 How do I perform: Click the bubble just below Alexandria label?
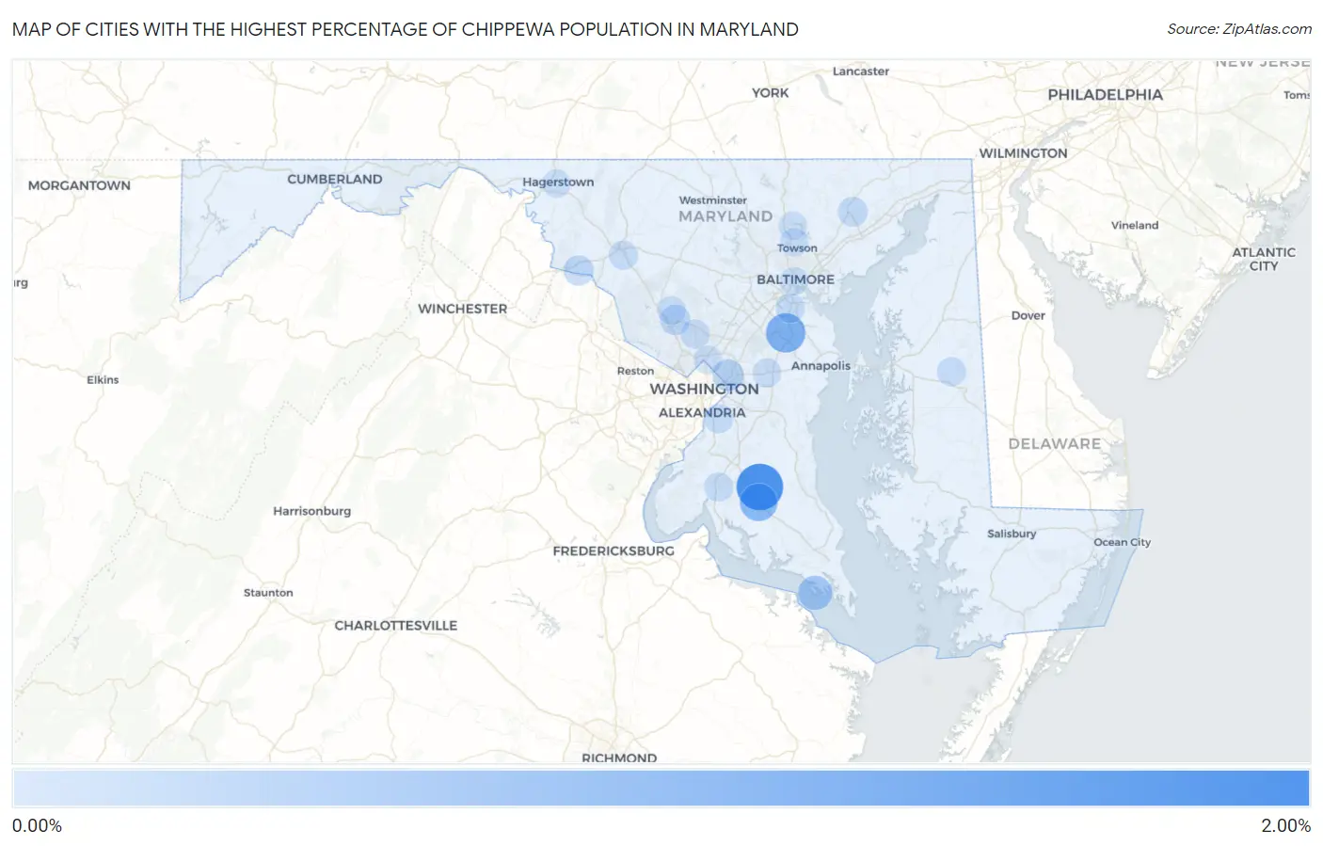click(718, 419)
